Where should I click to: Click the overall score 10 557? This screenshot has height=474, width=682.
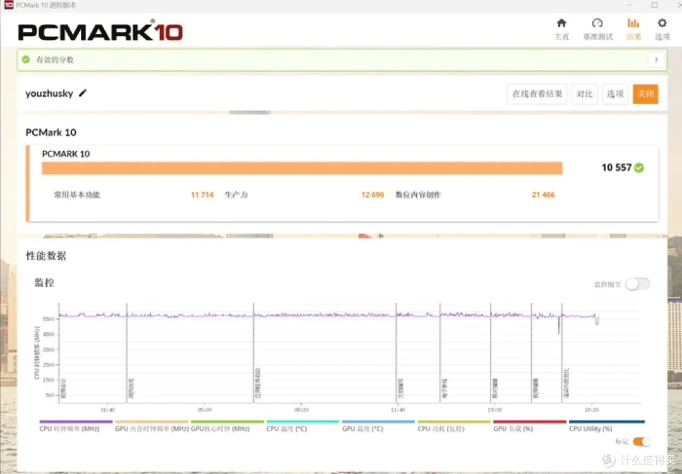[x=616, y=167]
